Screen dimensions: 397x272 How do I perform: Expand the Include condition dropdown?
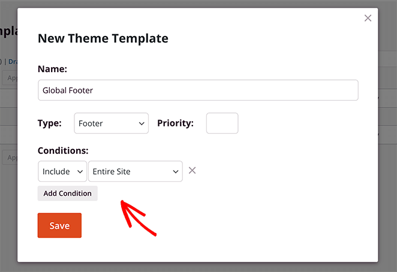[62, 172]
